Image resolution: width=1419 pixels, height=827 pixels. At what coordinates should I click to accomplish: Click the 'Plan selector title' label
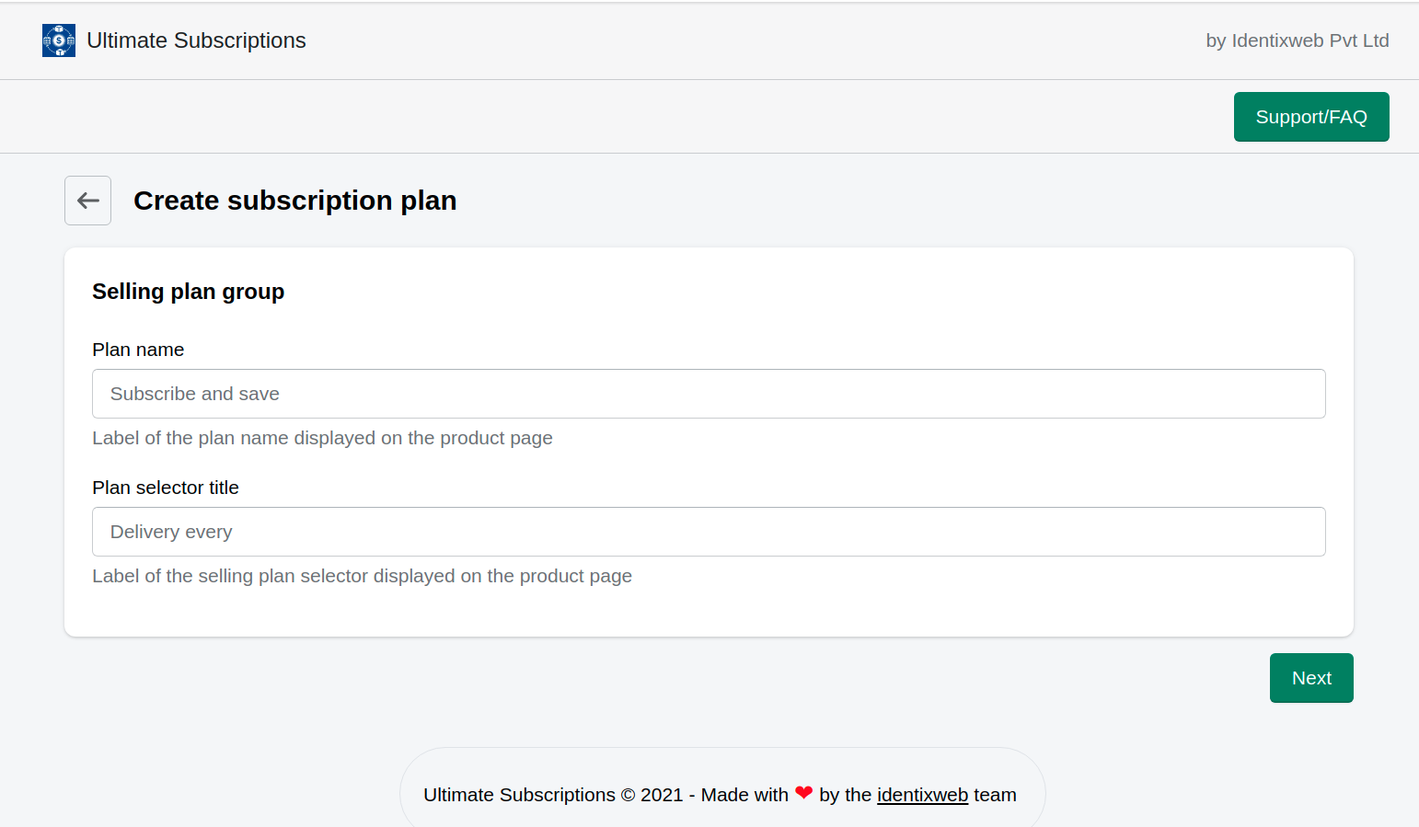pyautogui.click(x=166, y=488)
